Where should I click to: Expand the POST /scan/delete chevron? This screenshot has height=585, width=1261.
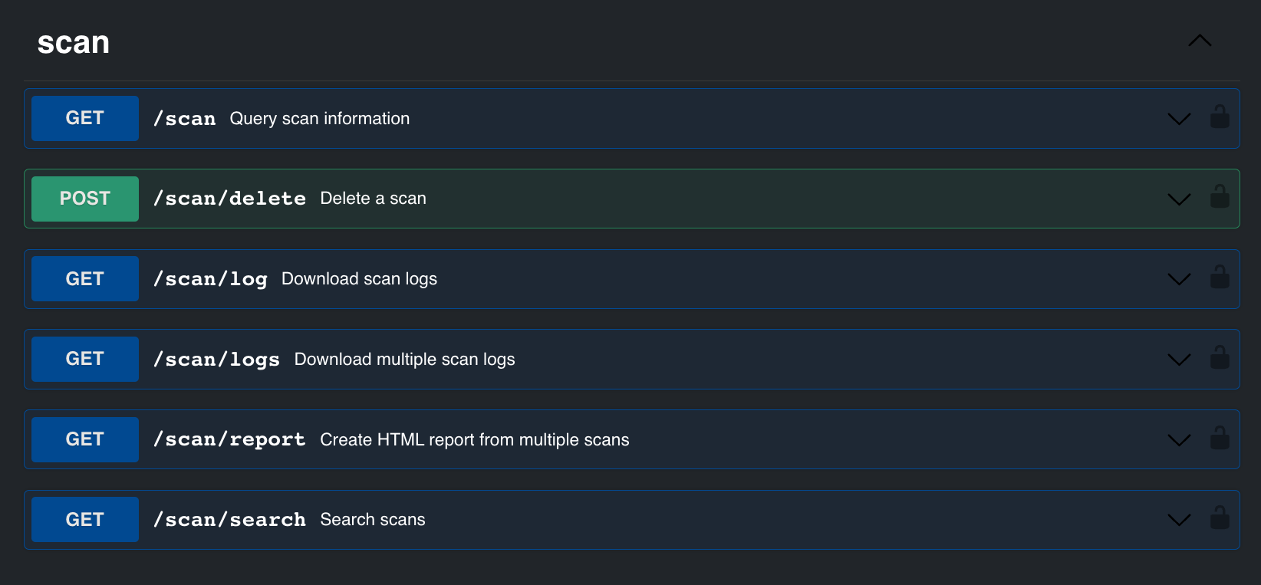point(1179,199)
